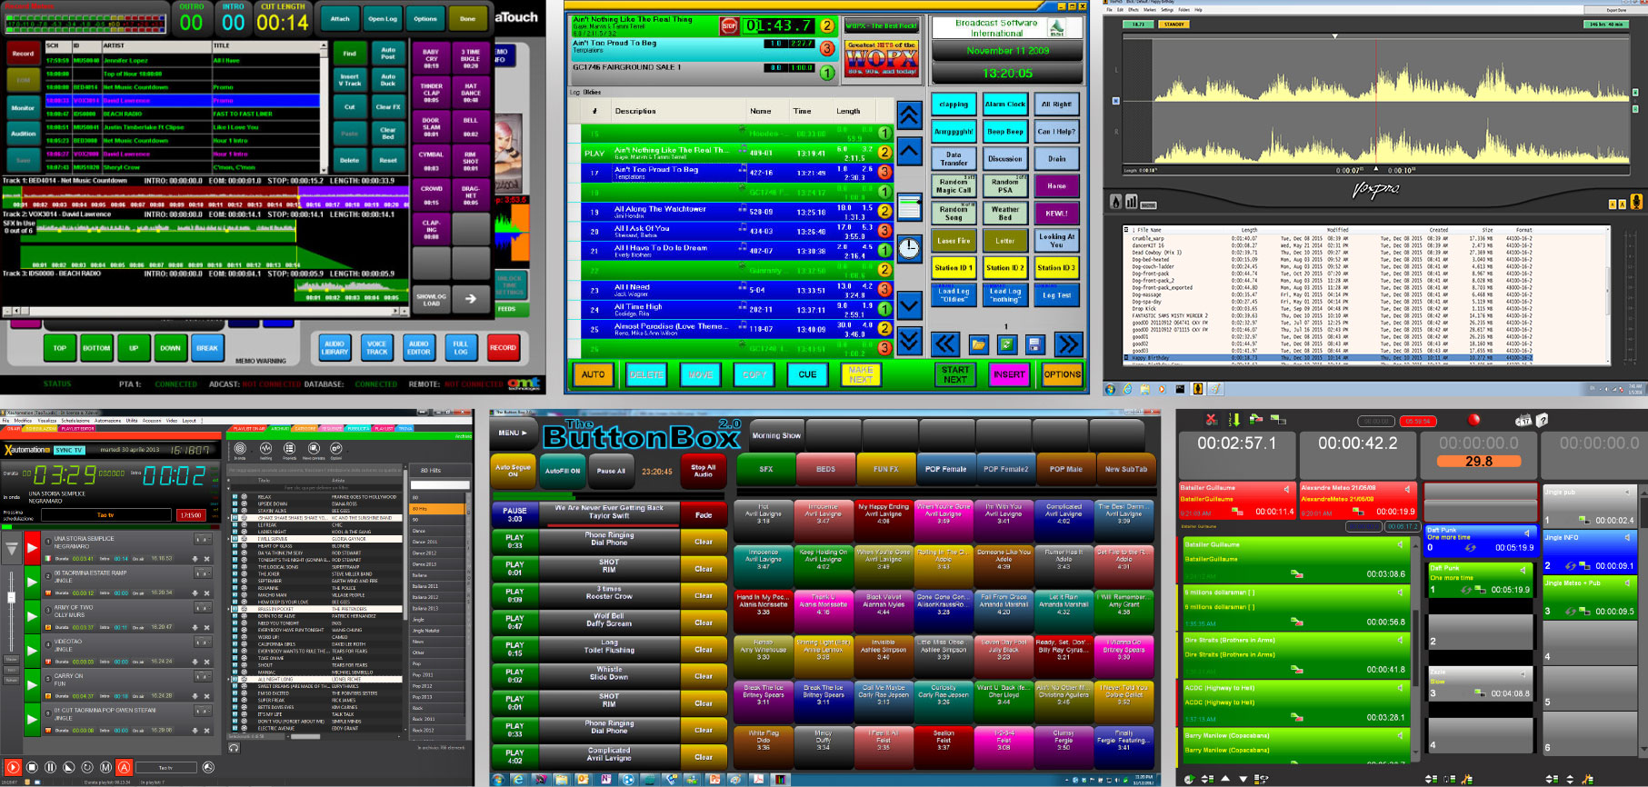Click Pause All in ButtonBox
Viewport: 1648px width, 787px height.
coord(611,471)
